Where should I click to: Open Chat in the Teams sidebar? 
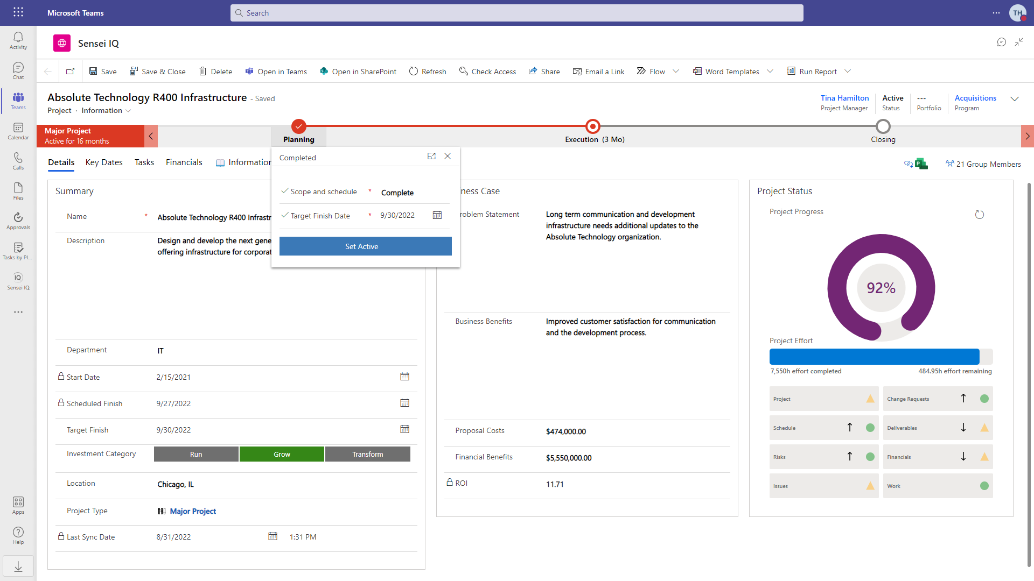tap(18, 70)
